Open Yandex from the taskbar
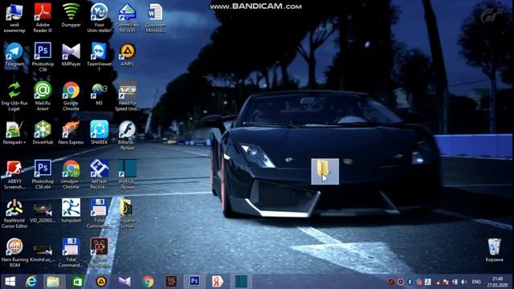The width and height of the screenshot is (514, 289). (x=218, y=282)
